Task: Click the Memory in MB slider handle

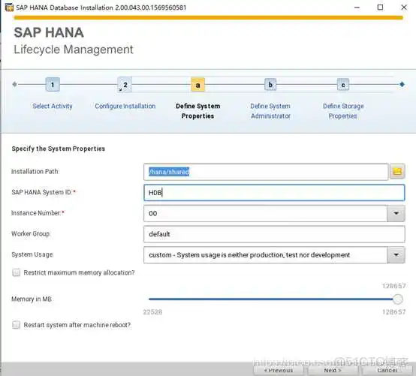Action: point(398,299)
